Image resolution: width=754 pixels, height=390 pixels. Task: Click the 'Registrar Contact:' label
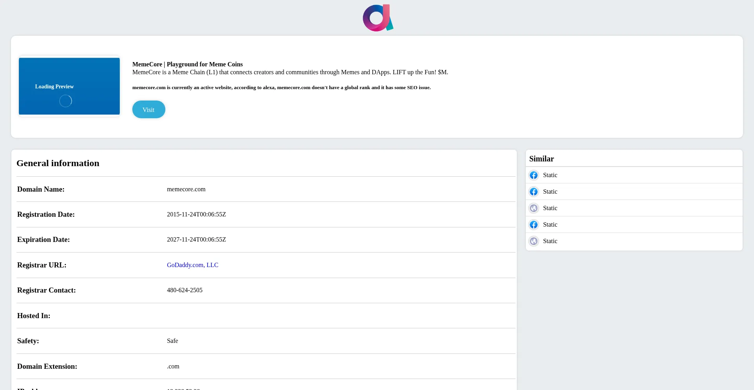click(x=46, y=290)
